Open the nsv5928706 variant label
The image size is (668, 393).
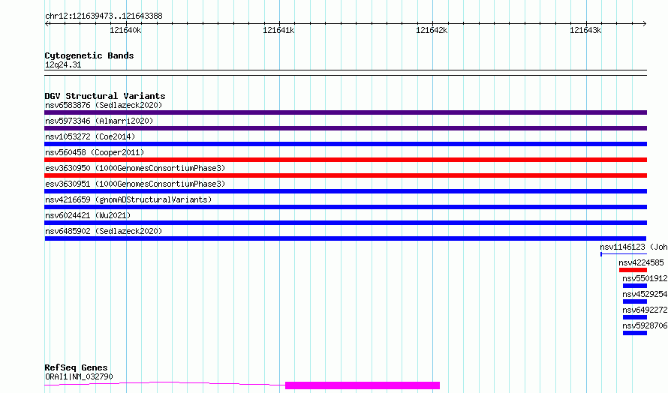tap(645, 325)
